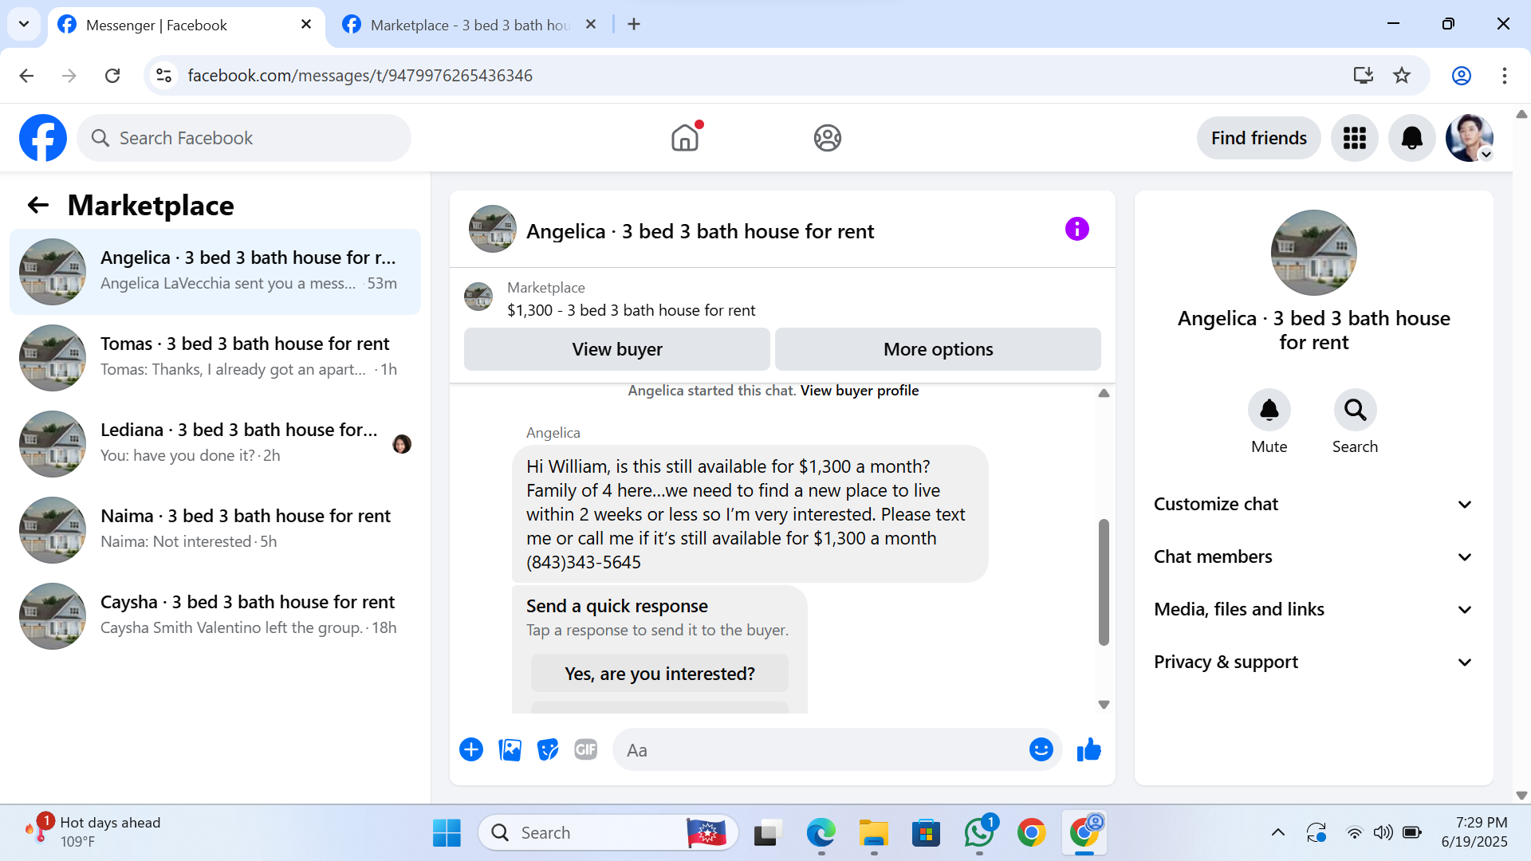Click the browser address bar URL

click(360, 76)
